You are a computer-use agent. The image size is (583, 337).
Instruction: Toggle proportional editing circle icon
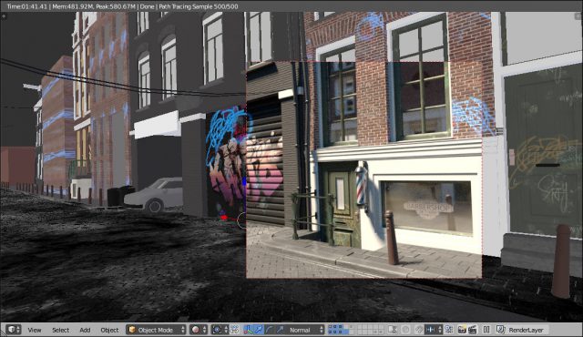pyautogui.click(x=405, y=330)
